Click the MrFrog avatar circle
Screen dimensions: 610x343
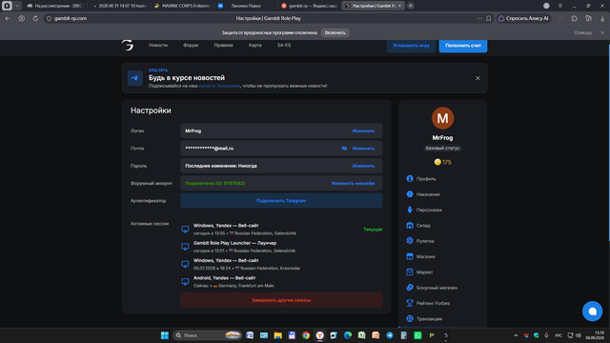click(x=442, y=118)
